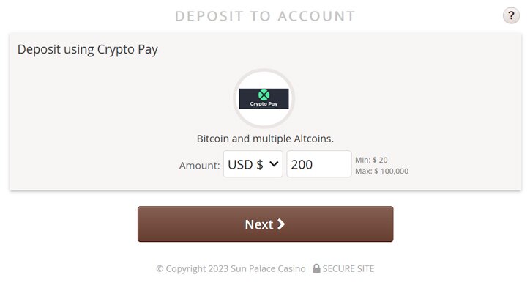
Task: Click the padlock icon beside SECURE SITE
Action: pyautogui.click(x=316, y=268)
